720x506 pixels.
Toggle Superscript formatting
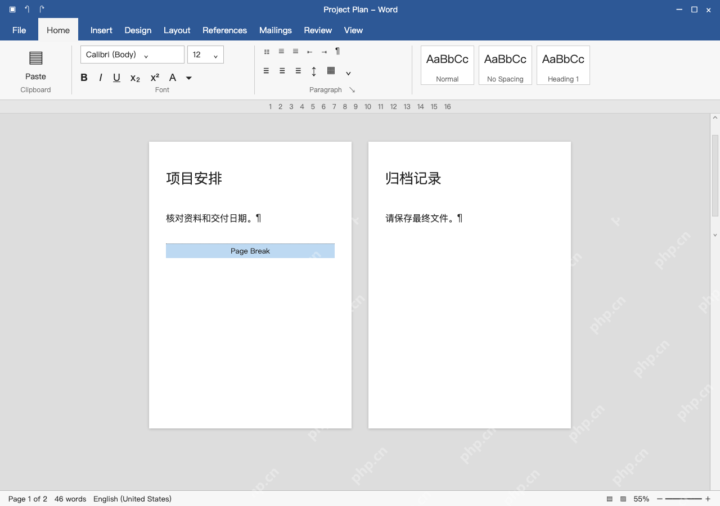(x=155, y=78)
